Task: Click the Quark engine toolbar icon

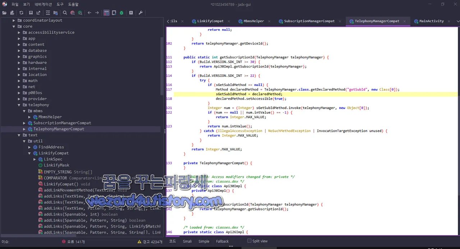Action: [114, 13]
